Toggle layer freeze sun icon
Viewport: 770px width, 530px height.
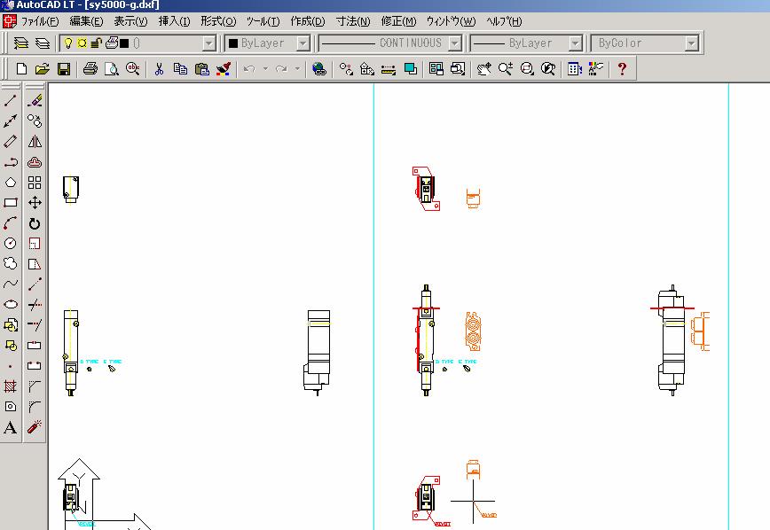tap(82, 43)
